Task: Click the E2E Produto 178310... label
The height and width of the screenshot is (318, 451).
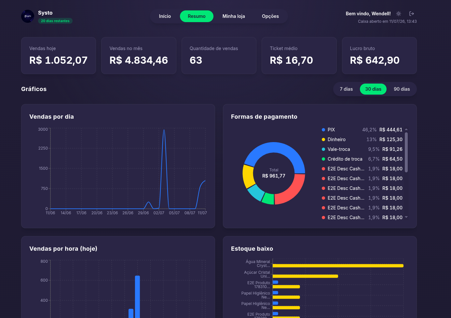Action: pos(259,285)
